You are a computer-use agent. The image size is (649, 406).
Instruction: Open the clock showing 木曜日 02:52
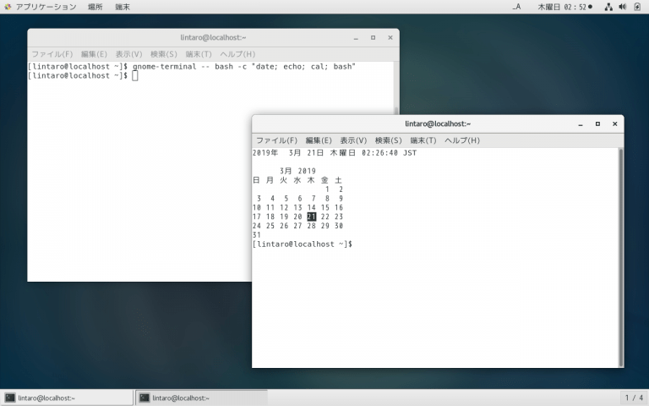click(564, 7)
